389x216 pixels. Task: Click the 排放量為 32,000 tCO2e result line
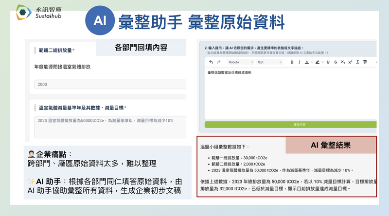tap(275, 189)
